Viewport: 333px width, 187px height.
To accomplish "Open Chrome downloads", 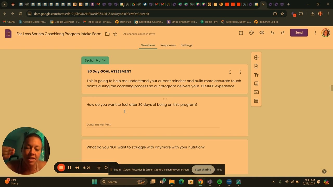I will point(312,14).
